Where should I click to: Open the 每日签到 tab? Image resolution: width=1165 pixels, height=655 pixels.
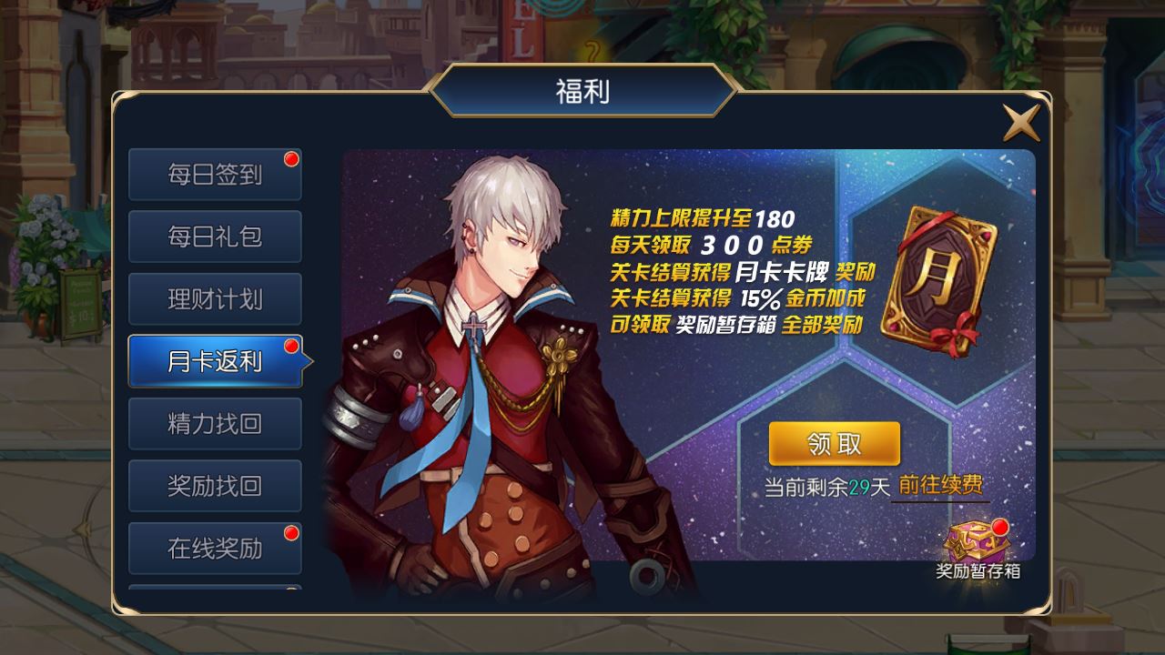pyautogui.click(x=215, y=175)
